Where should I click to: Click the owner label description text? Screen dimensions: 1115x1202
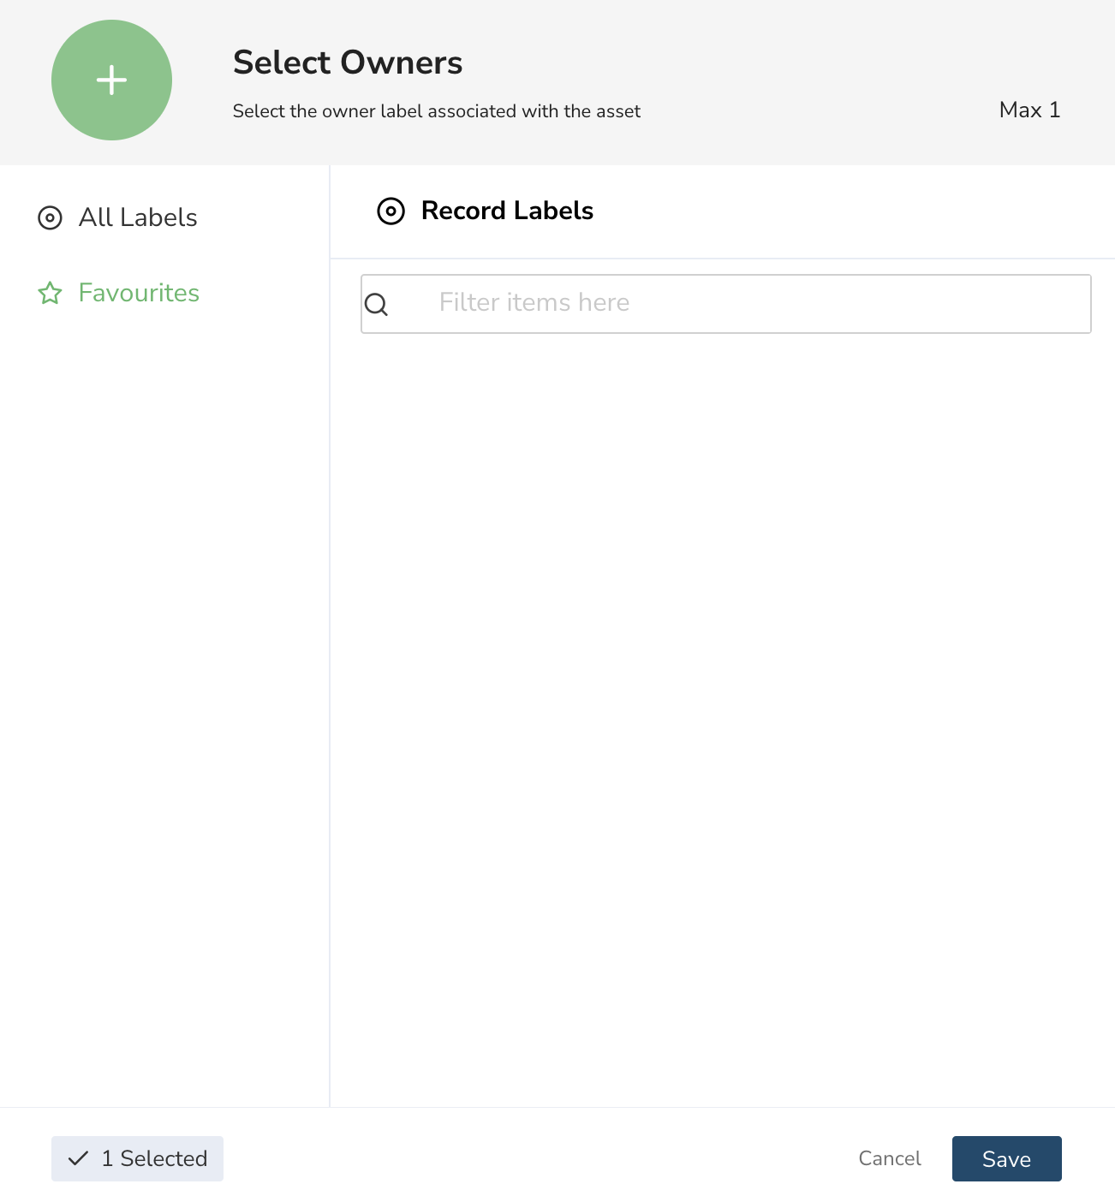(437, 111)
